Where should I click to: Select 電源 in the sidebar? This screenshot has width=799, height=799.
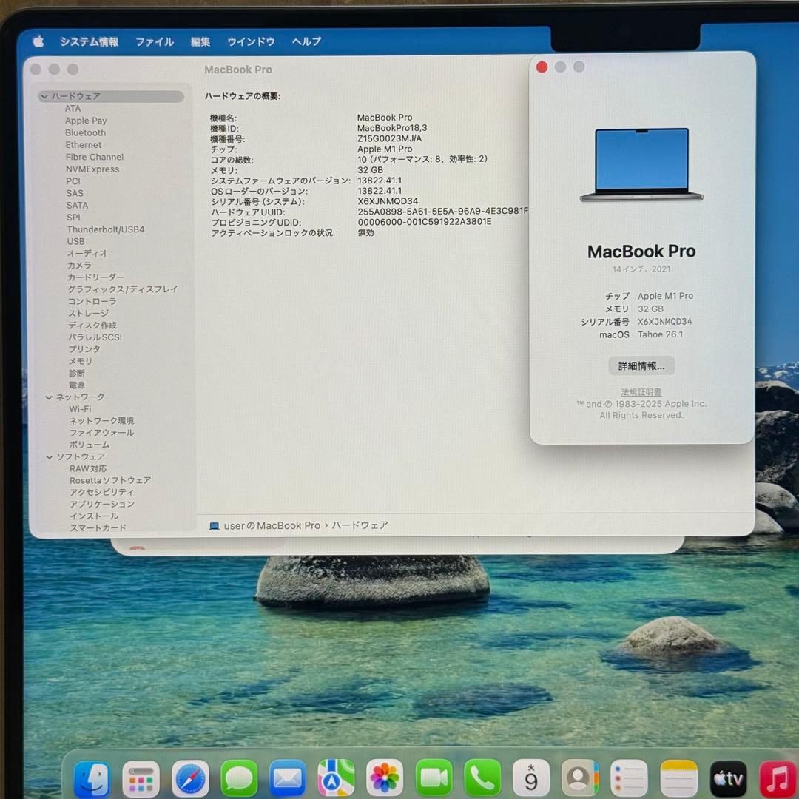tap(77, 385)
